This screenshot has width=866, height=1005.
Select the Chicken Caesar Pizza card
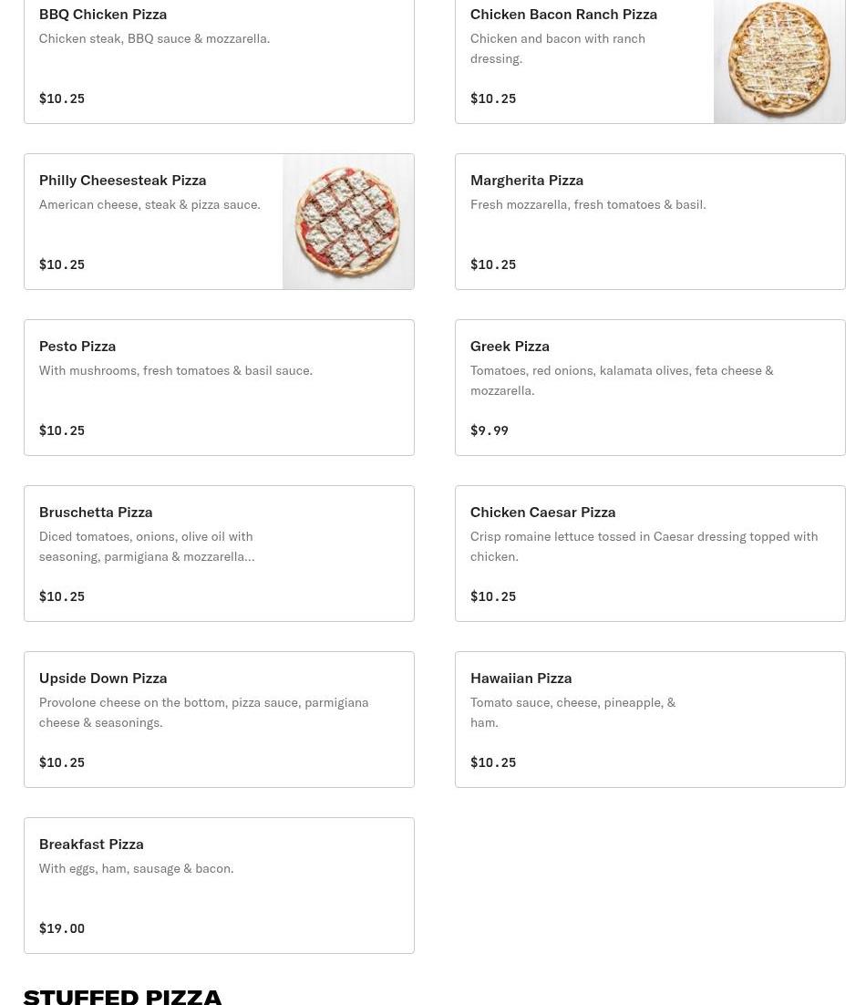pos(649,554)
